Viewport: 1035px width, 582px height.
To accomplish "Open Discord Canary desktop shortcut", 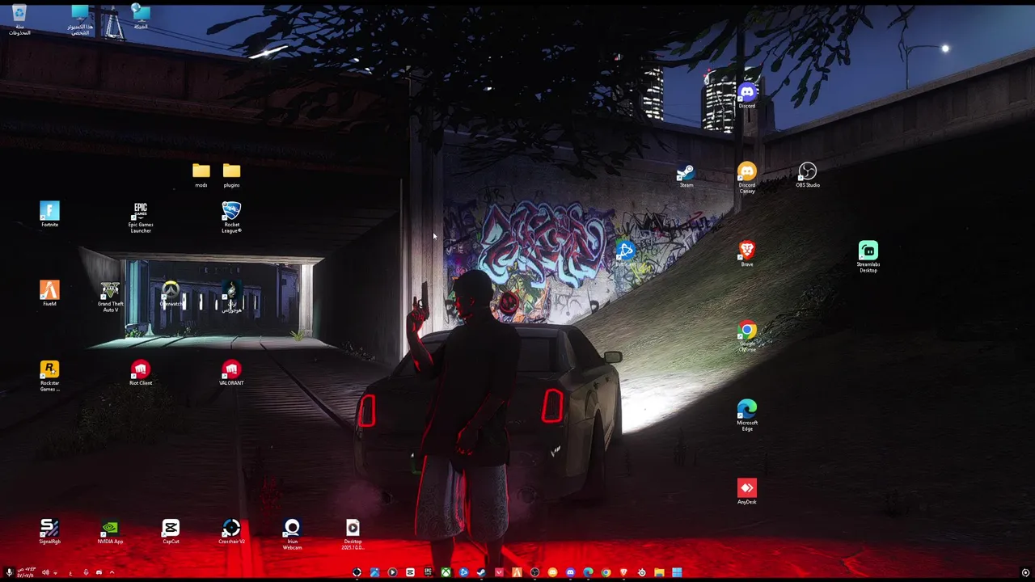I will [747, 178].
